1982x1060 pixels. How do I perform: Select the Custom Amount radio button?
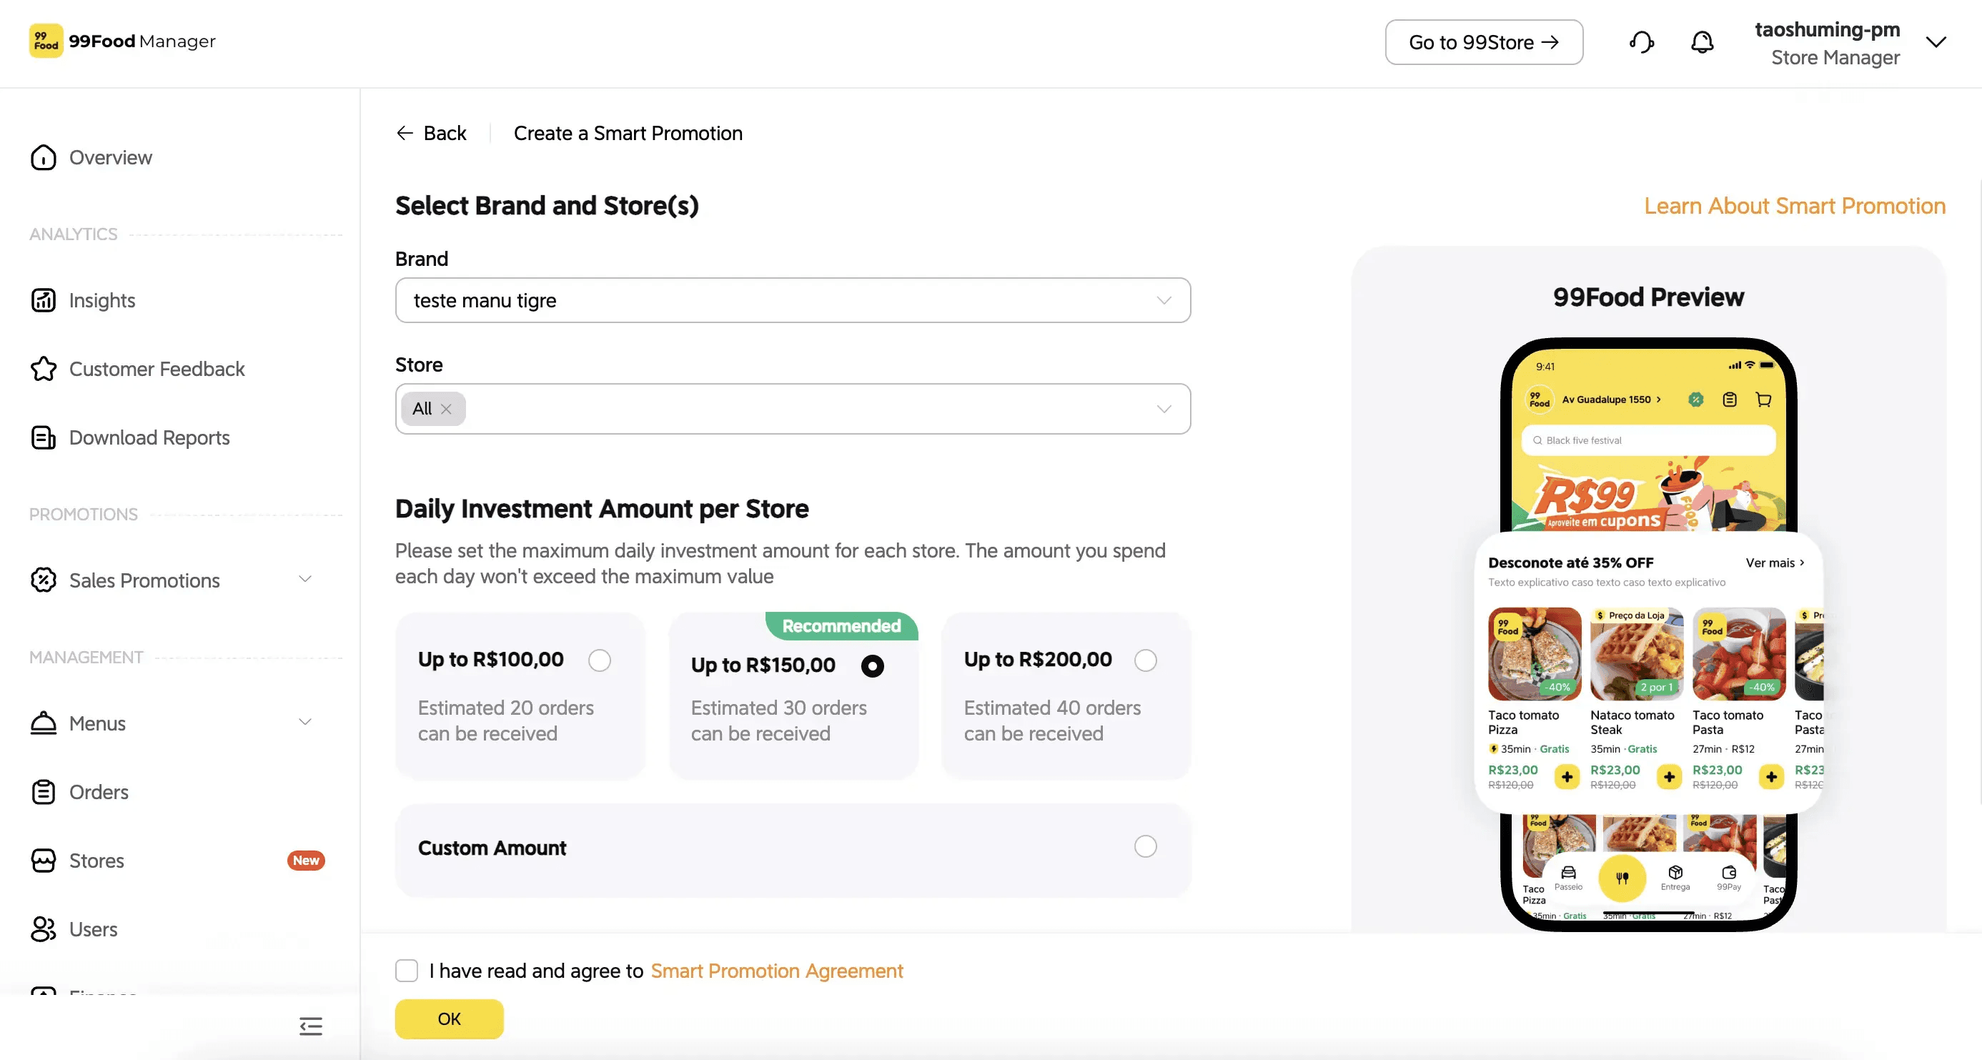tap(1146, 846)
